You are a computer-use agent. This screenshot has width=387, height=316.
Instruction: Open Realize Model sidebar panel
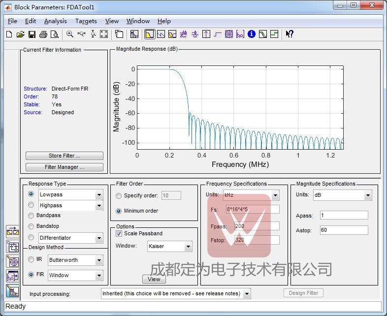pyautogui.click(x=13, y=246)
